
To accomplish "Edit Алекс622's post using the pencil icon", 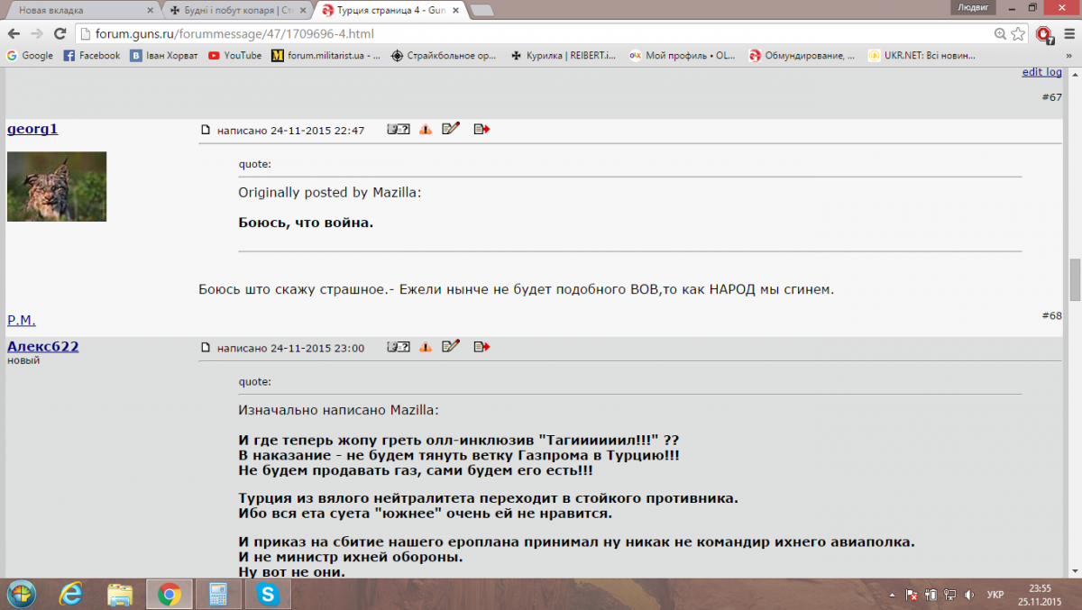I will (x=451, y=347).
